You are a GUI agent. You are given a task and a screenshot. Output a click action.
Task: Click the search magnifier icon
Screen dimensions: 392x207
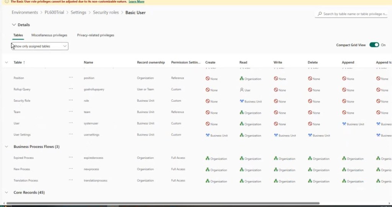point(320,14)
